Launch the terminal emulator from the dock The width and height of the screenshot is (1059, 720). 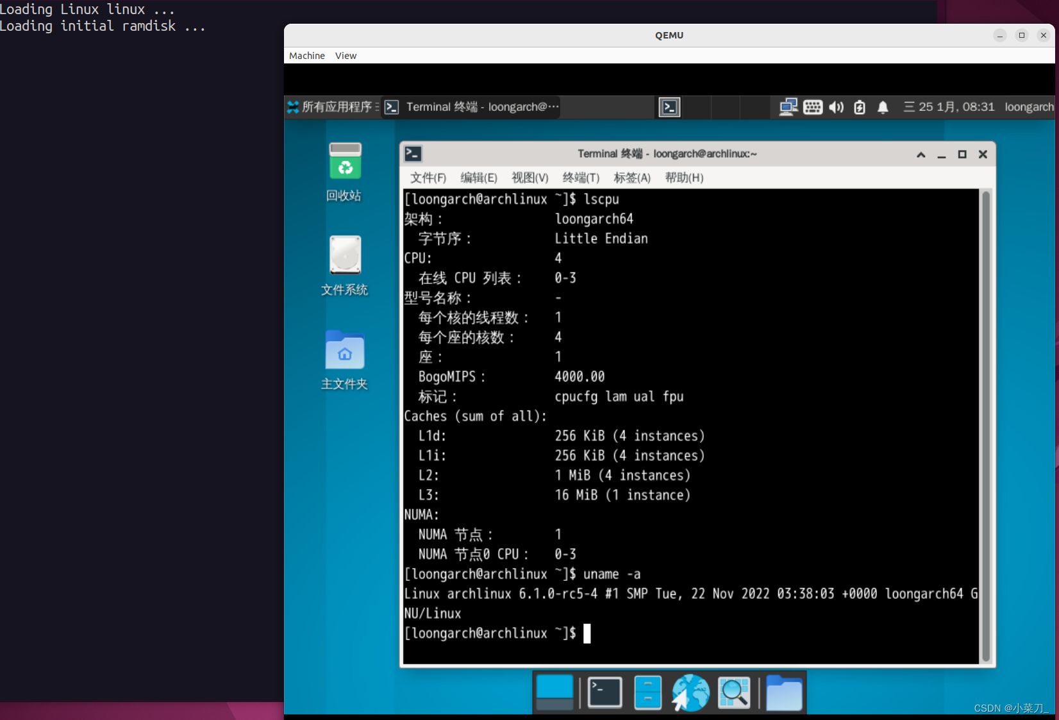tap(605, 692)
